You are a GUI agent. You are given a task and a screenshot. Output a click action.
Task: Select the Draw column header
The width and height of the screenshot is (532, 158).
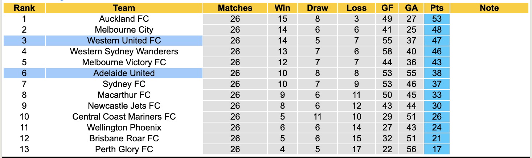(317, 8)
